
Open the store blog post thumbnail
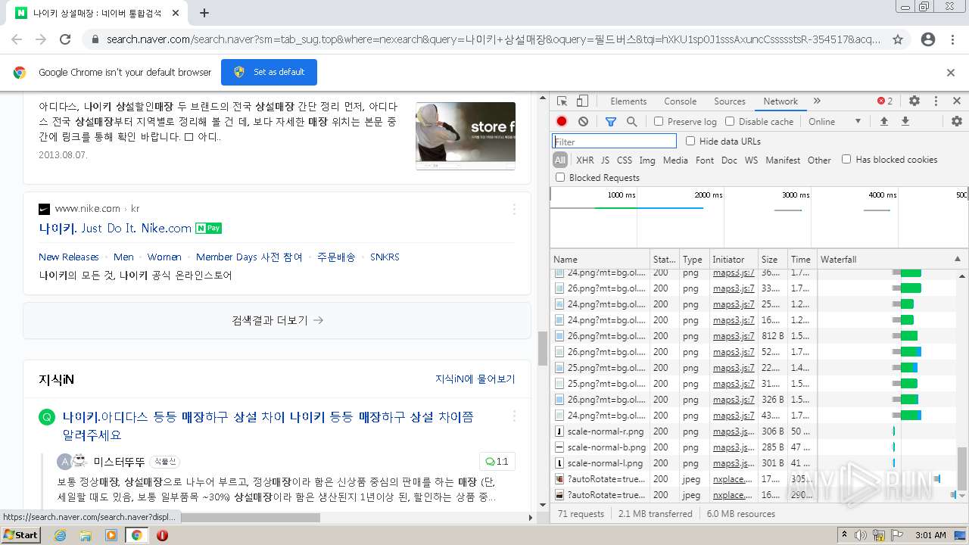(x=466, y=136)
